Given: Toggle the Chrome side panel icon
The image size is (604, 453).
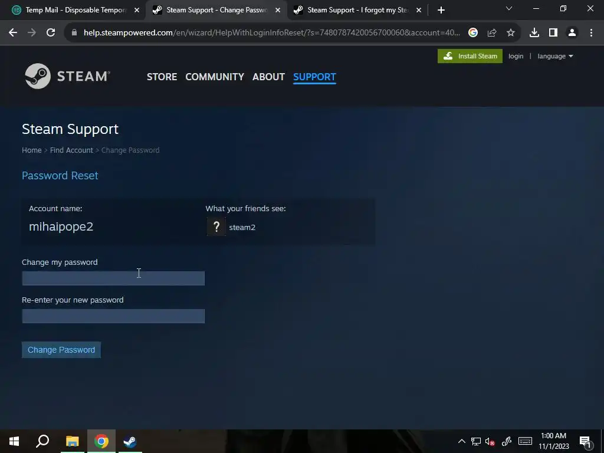Looking at the screenshot, I should [x=553, y=33].
